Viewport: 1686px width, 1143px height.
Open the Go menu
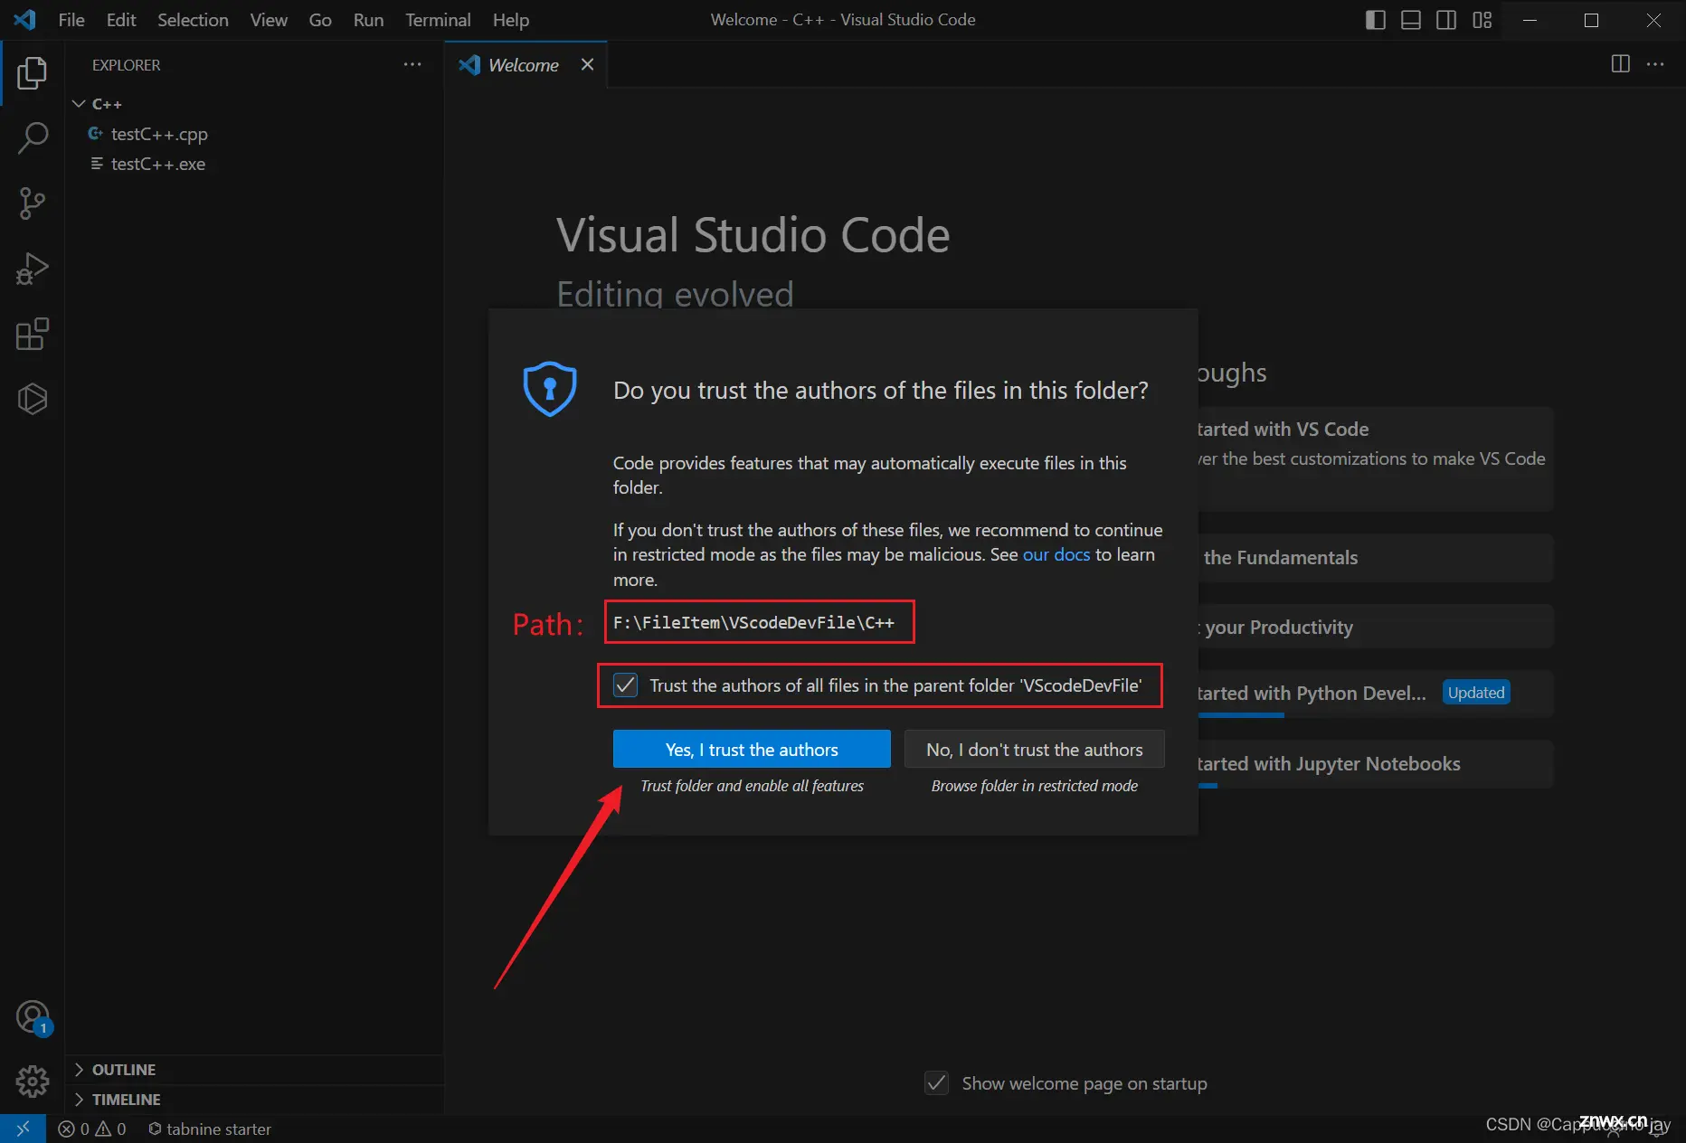[320, 20]
